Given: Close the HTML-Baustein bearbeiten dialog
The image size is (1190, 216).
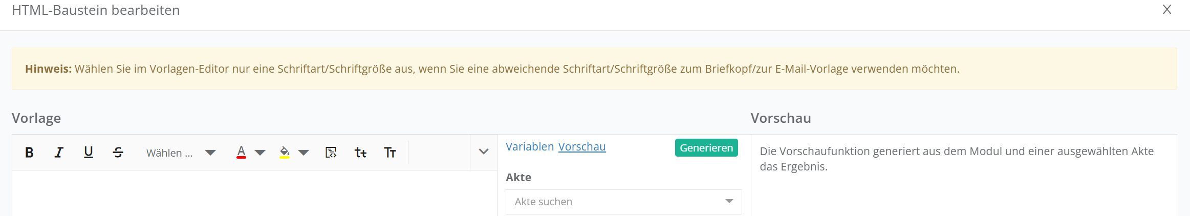Looking at the screenshot, I should click(x=1167, y=10).
